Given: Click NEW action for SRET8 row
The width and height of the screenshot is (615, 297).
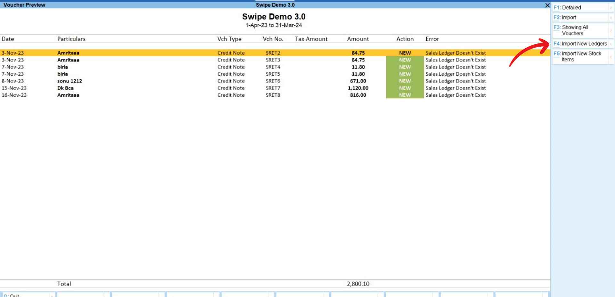Looking at the screenshot, I should click(x=405, y=95).
